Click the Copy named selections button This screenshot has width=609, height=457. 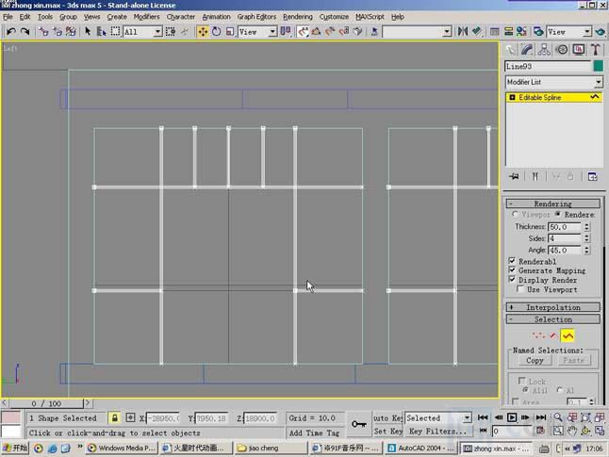click(535, 360)
